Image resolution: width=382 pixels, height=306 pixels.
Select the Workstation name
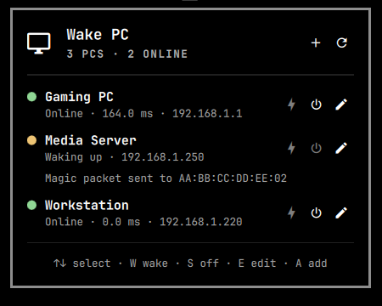tap(87, 205)
